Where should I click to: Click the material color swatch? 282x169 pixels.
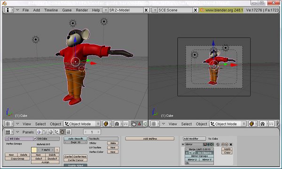pyautogui.click(x=34, y=150)
